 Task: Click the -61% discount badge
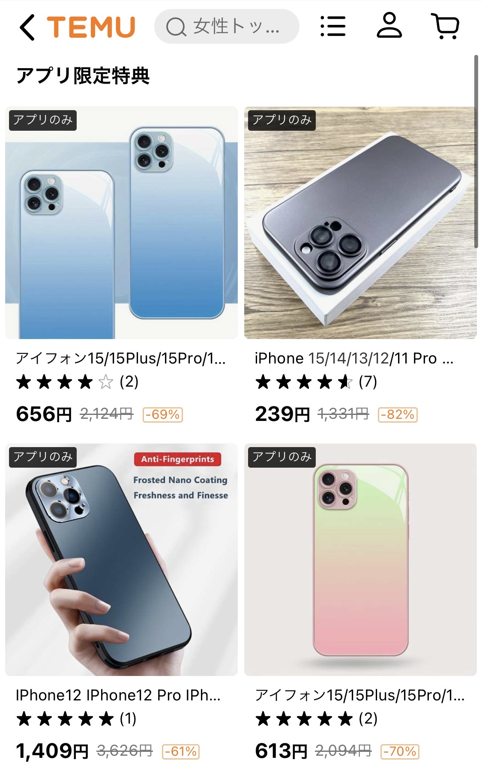coord(181,751)
